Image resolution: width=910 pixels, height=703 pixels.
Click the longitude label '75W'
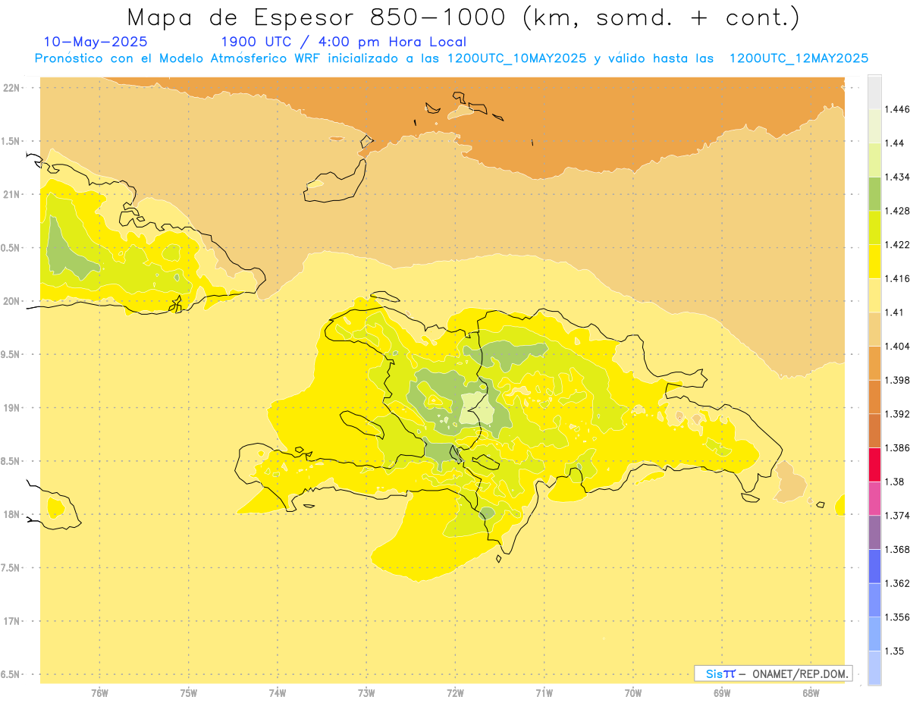(x=188, y=693)
